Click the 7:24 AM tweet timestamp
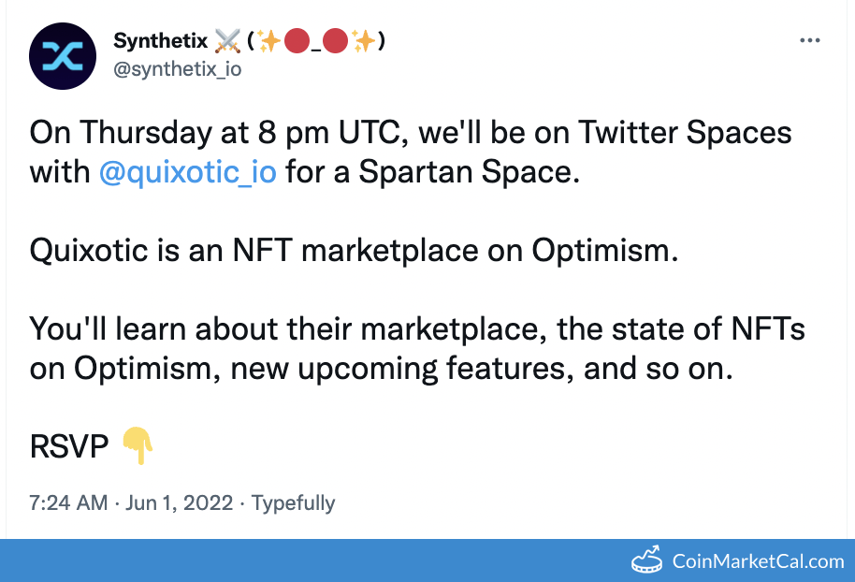855x582 pixels. pyautogui.click(x=68, y=502)
